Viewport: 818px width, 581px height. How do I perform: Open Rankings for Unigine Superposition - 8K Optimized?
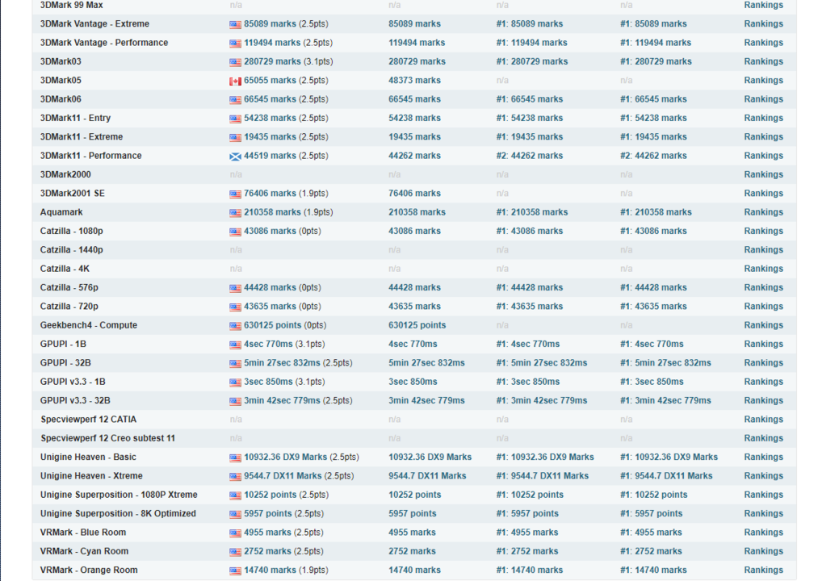(763, 513)
